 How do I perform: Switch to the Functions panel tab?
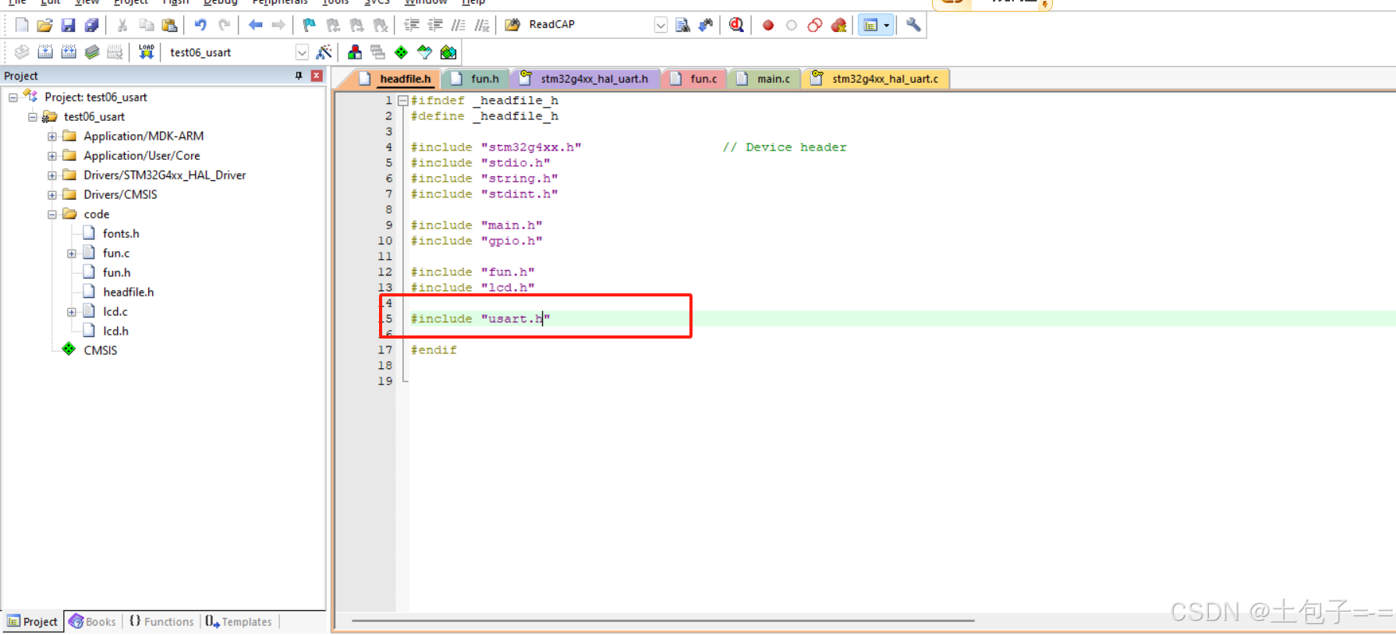pos(161,622)
